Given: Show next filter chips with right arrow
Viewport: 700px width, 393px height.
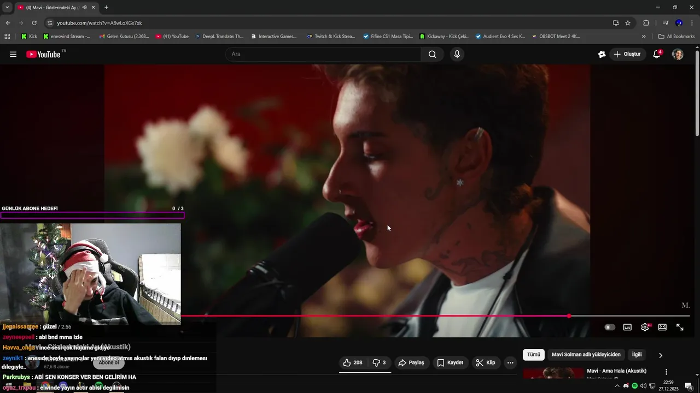Looking at the screenshot, I should tap(660, 355).
